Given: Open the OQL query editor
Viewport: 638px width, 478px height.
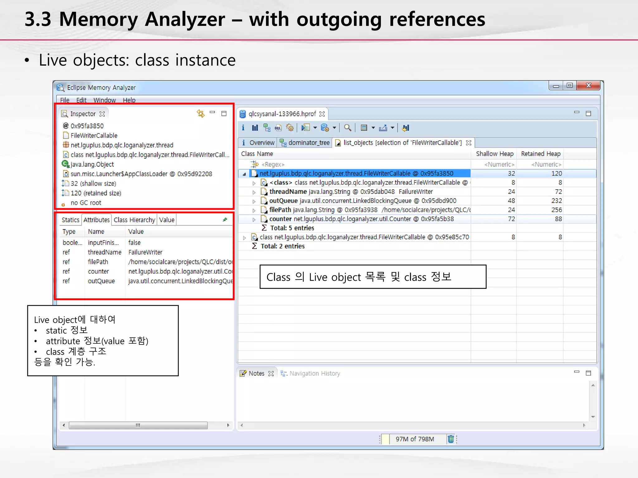Looking at the screenshot, I should coord(278,128).
